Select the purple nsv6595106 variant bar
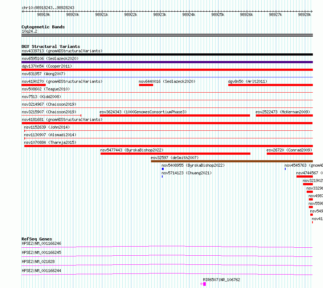323x288 pixels. coord(167,62)
